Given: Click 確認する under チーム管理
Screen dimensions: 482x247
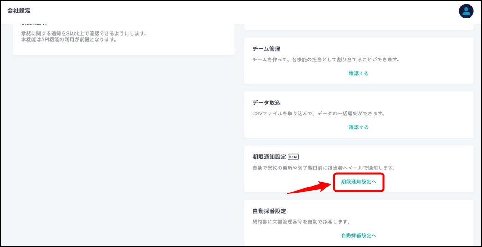Looking at the screenshot, I should (359, 73).
